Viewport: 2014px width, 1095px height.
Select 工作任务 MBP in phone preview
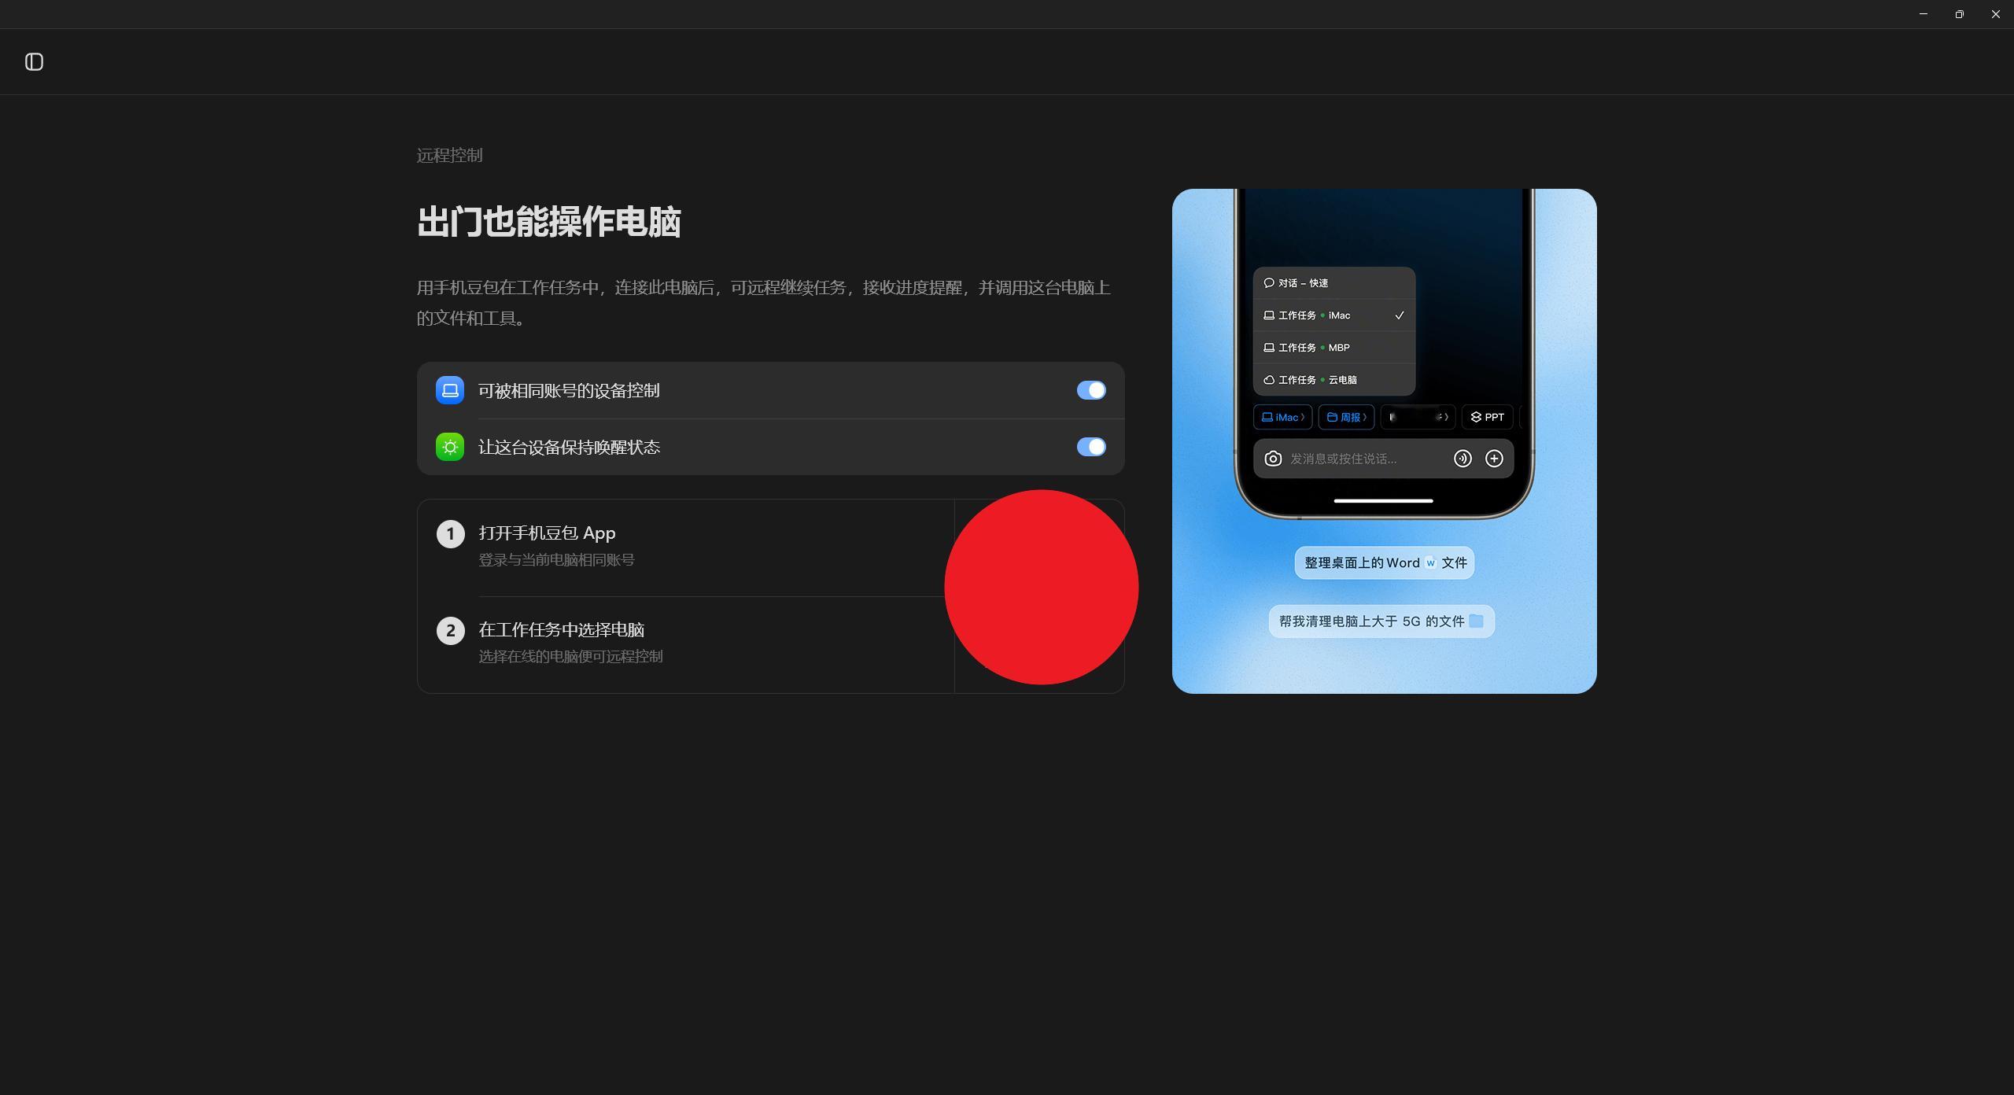tap(1334, 348)
